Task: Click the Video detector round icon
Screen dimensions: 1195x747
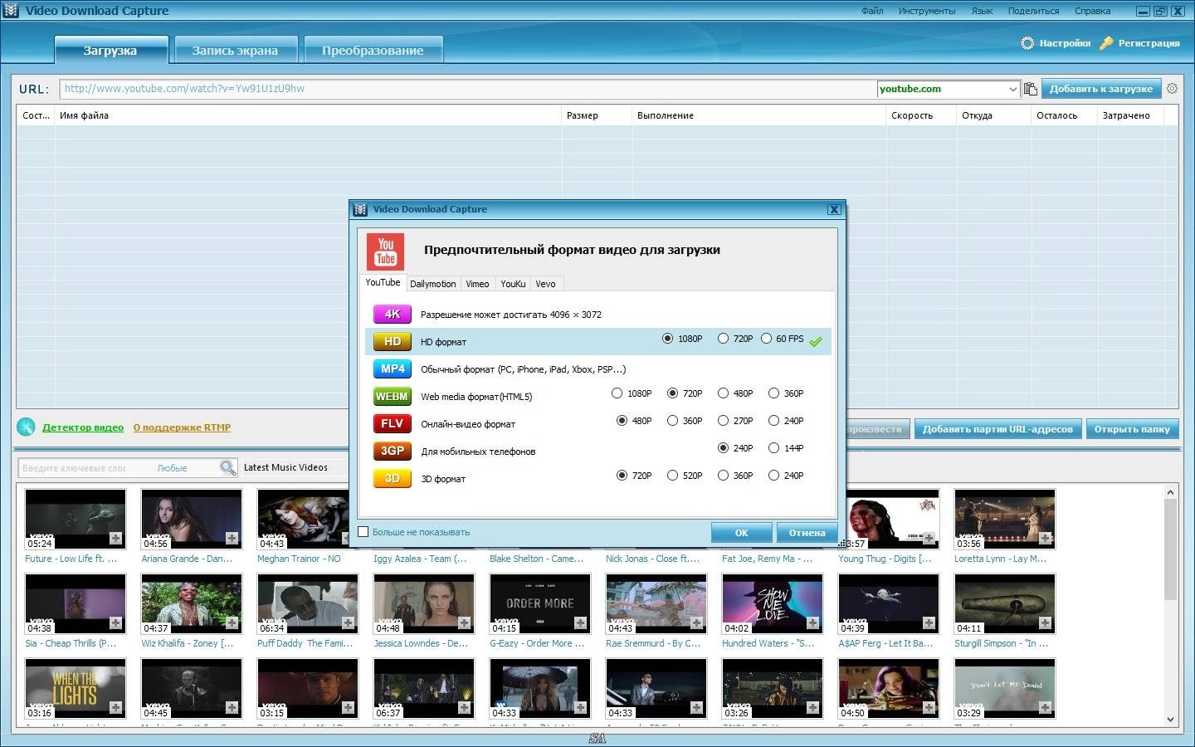Action: (26, 427)
